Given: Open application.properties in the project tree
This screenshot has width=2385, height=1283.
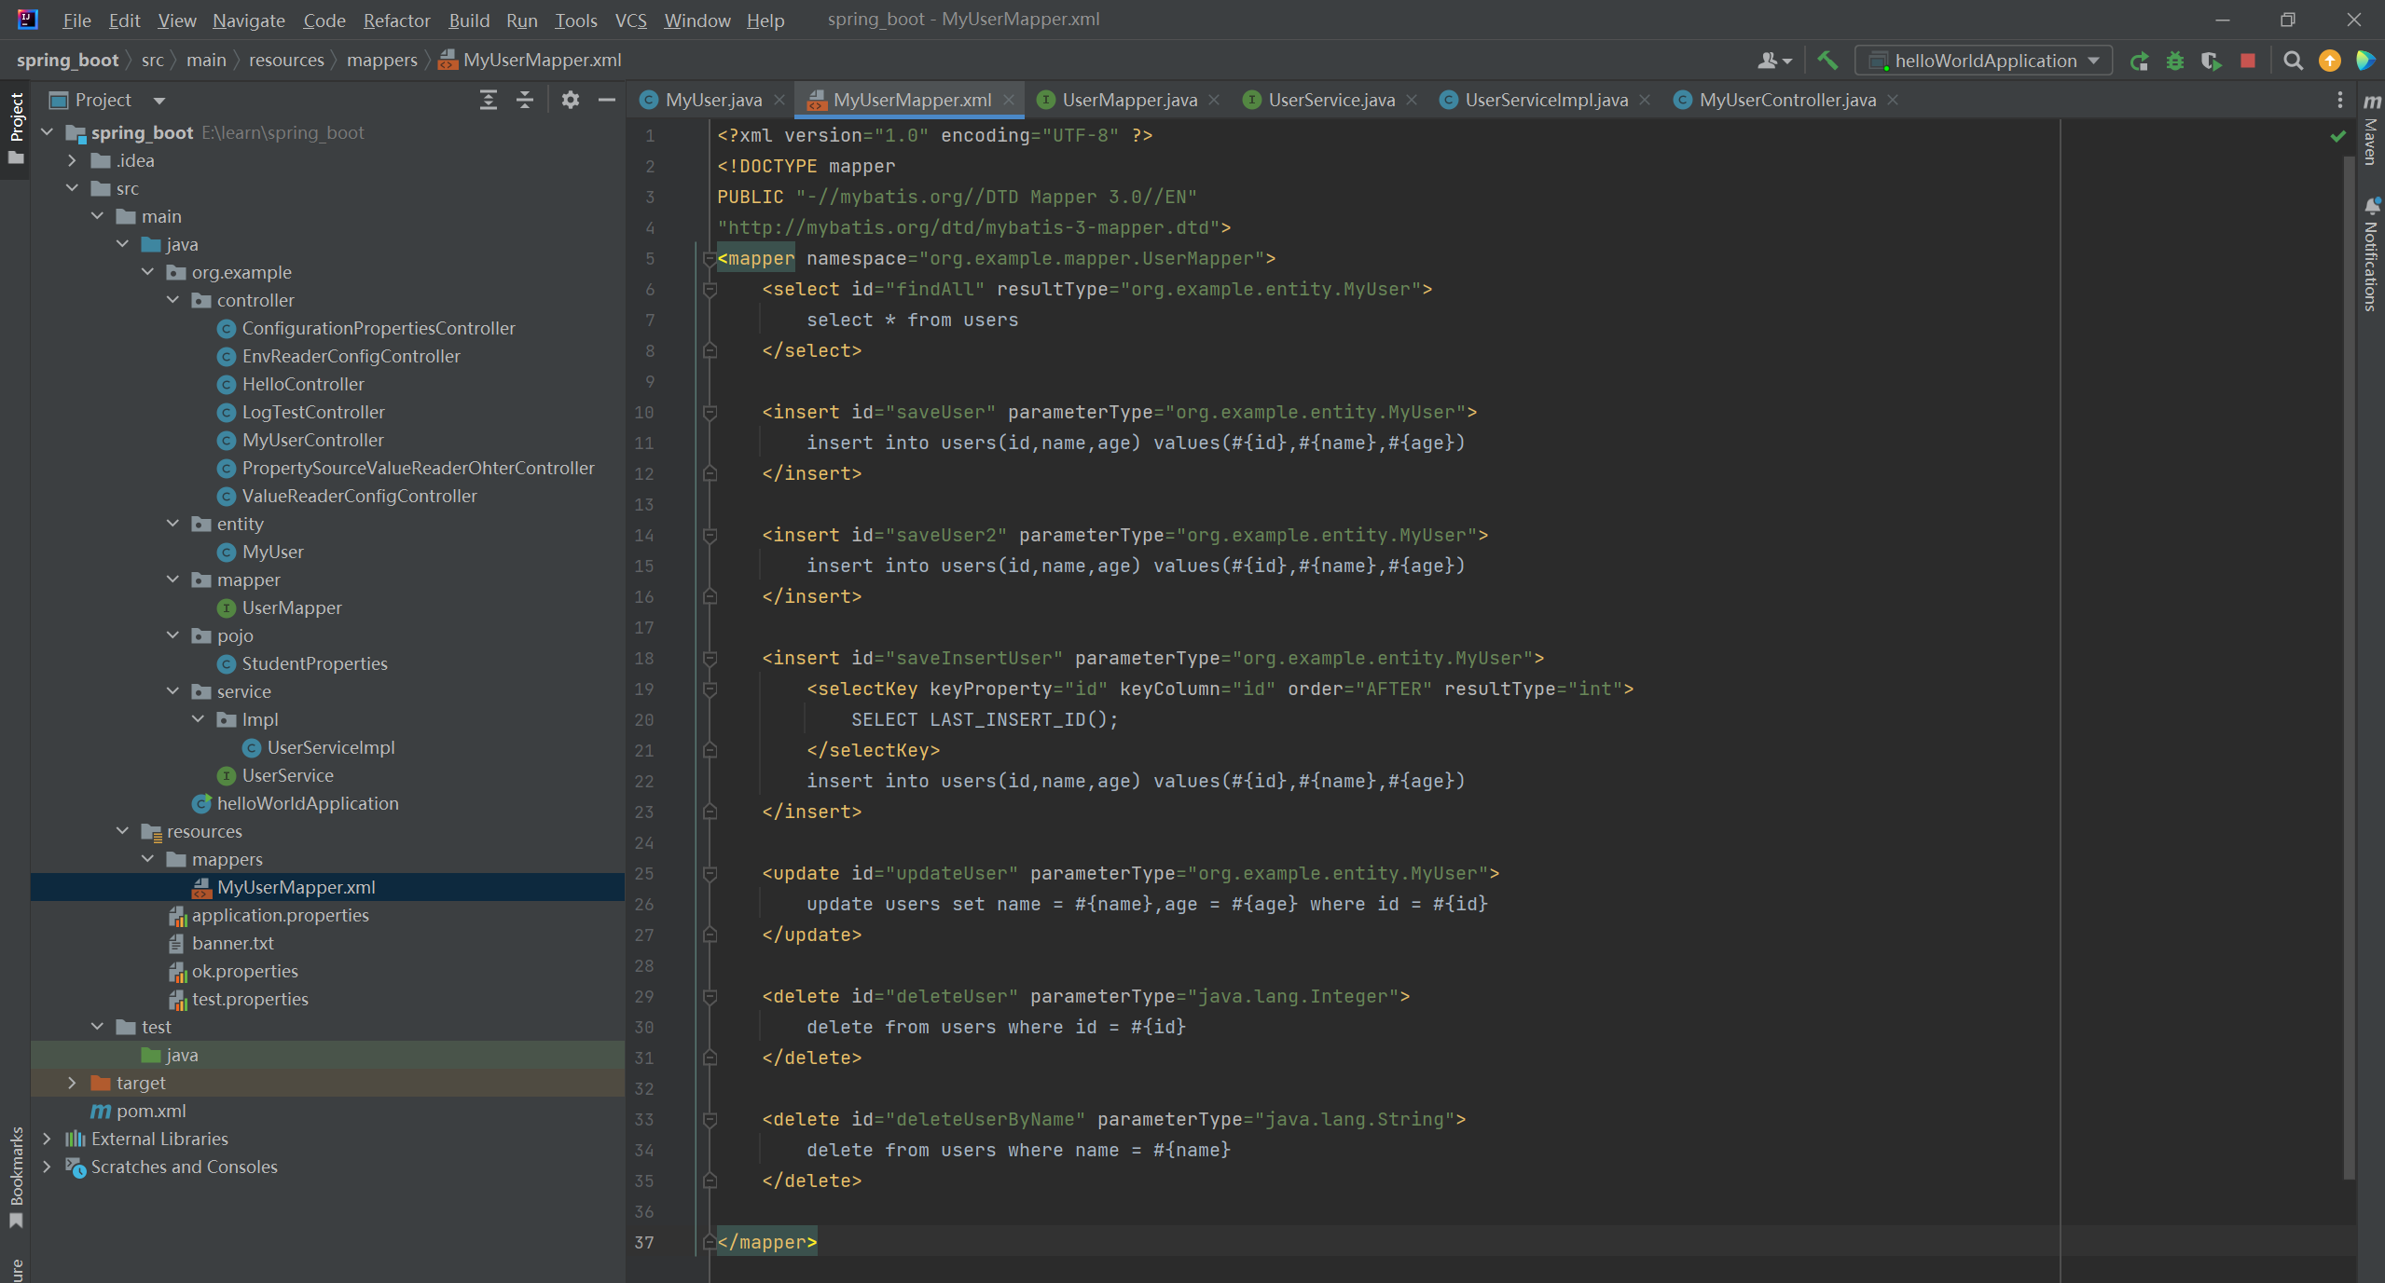Looking at the screenshot, I should (280, 915).
